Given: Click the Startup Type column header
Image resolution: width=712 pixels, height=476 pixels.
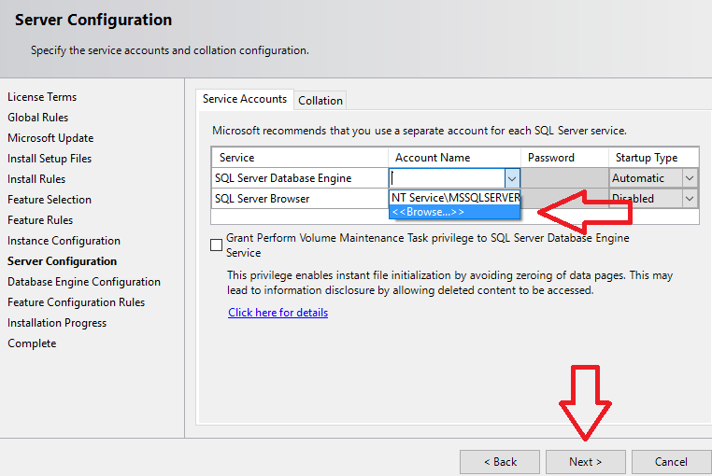Looking at the screenshot, I should [x=653, y=158].
